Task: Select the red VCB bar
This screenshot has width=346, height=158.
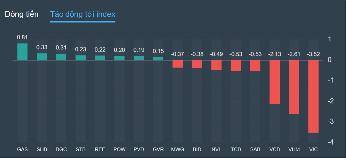Action: tap(275, 82)
